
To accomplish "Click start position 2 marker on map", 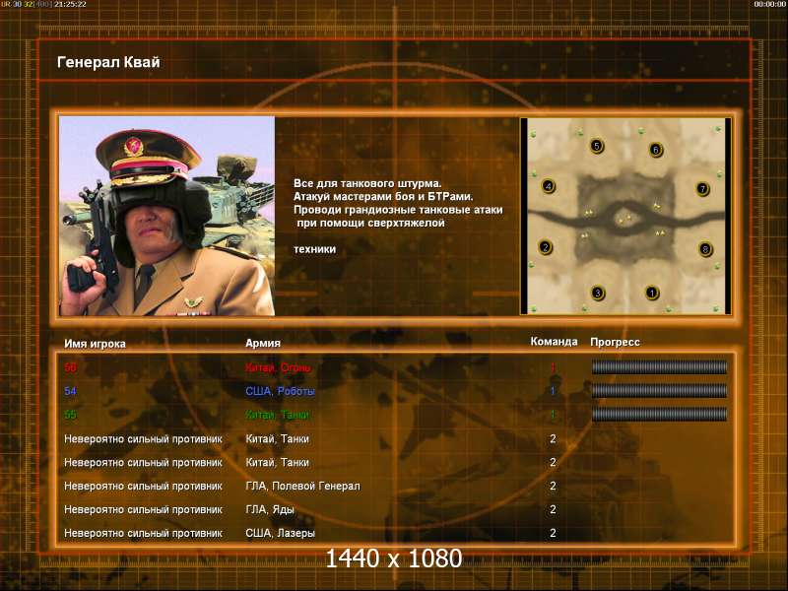I will click(546, 247).
